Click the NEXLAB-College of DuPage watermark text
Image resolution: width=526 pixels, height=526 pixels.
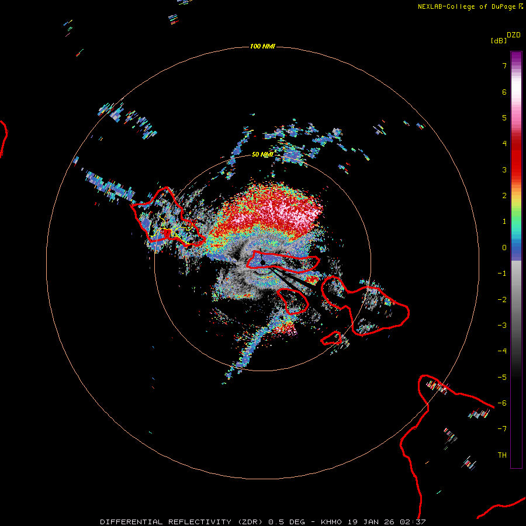tap(470, 6)
